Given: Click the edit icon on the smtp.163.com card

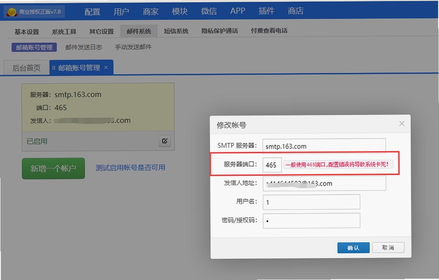Looking at the screenshot, I should 165,141.
